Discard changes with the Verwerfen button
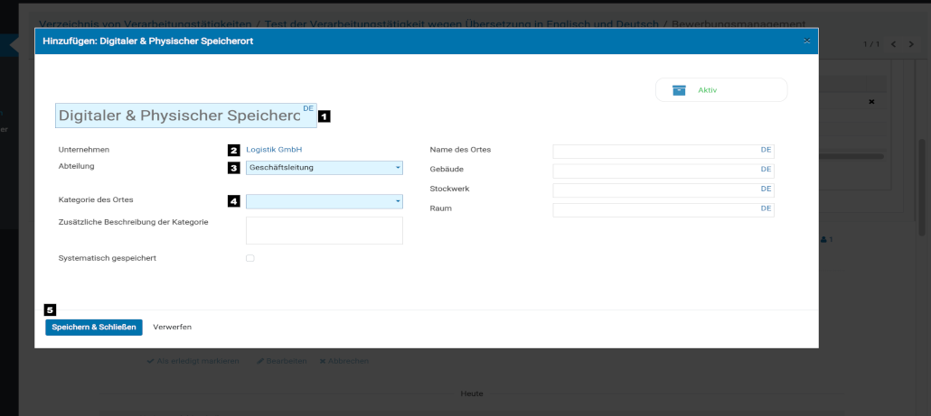This screenshot has width=931, height=416. [173, 327]
